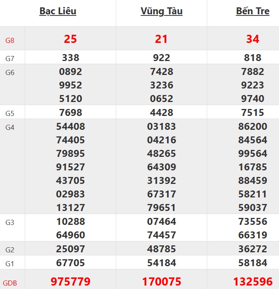This screenshot has width=279, height=289.
Task: Click Bạc Liêu special prize number 975779
Action: [x=70, y=282]
